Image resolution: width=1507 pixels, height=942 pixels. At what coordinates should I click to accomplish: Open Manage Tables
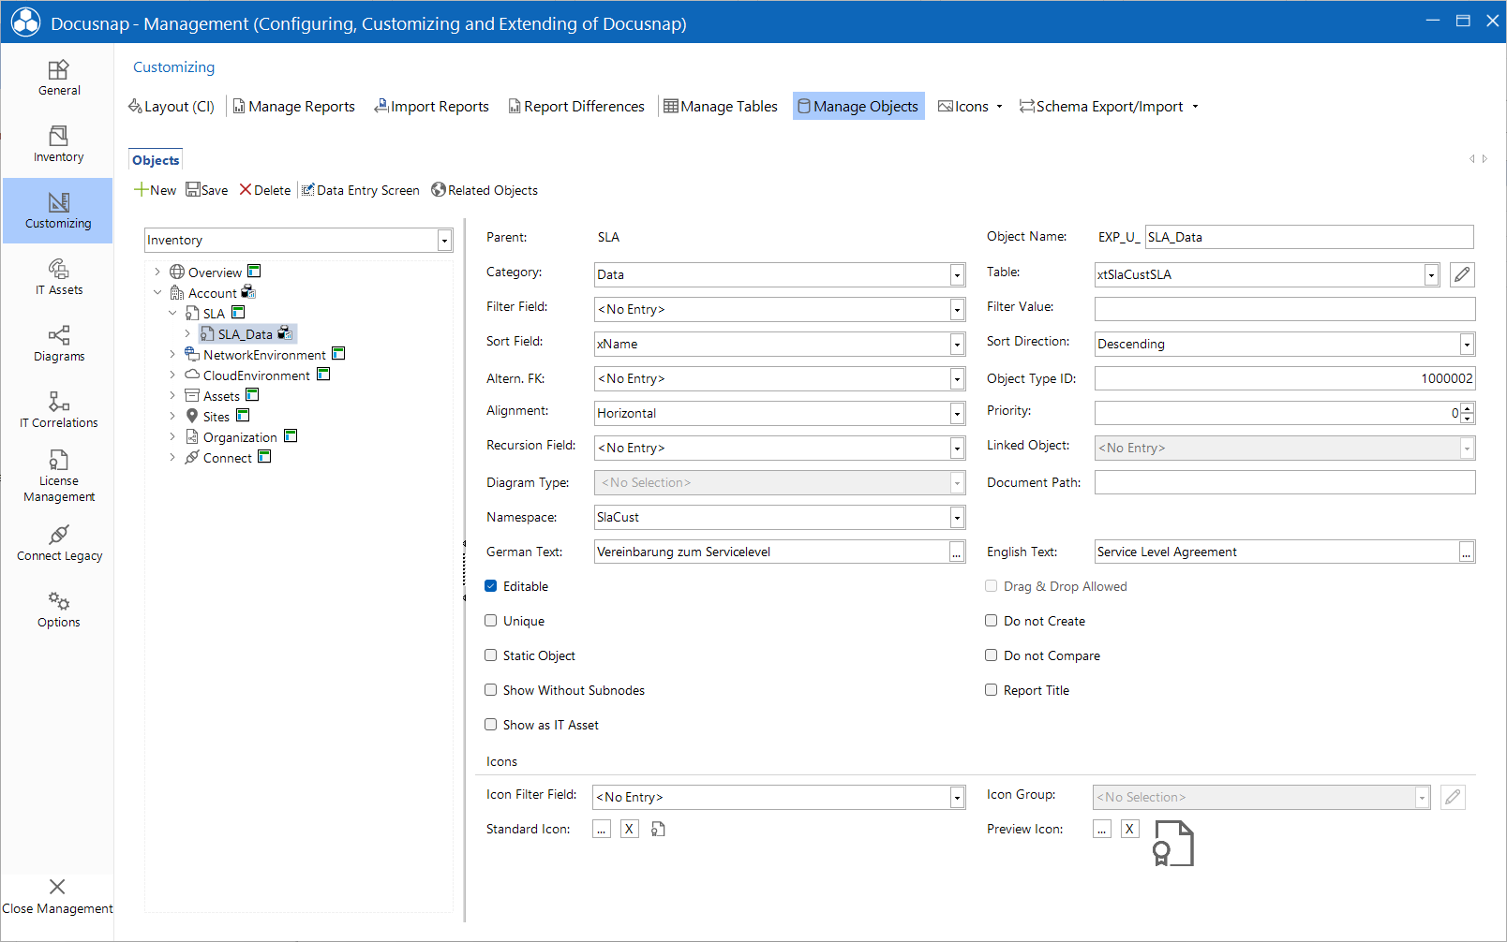tap(721, 107)
